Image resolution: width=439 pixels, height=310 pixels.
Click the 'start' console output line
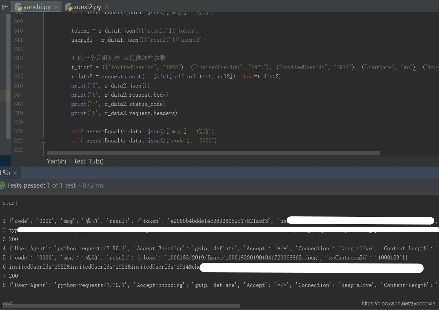pos(10,202)
